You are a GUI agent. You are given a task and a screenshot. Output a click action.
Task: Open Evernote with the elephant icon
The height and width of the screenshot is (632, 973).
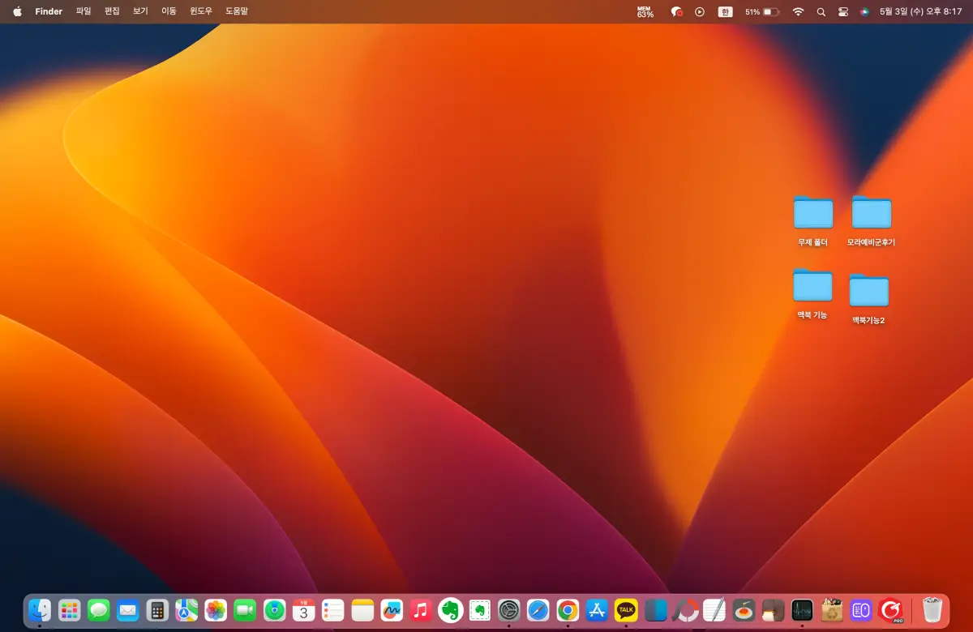(x=450, y=610)
